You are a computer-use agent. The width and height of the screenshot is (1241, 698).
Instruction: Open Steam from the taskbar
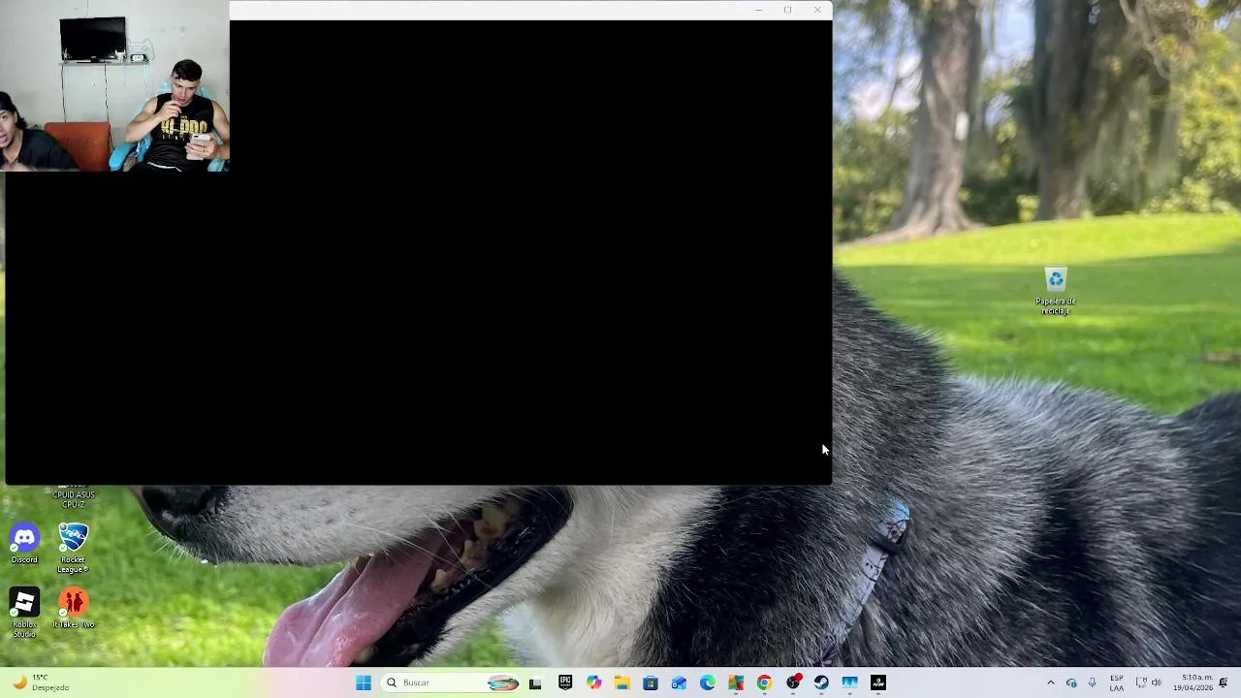pos(821,682)
